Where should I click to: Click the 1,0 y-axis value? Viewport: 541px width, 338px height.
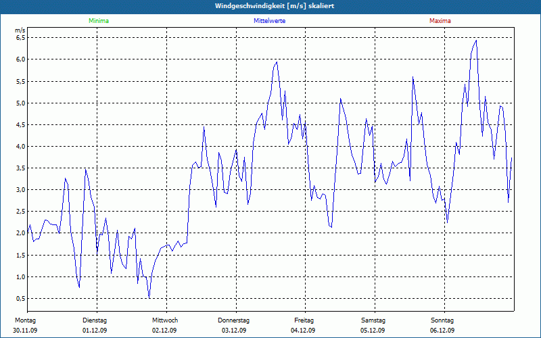(x=21, y=276)
